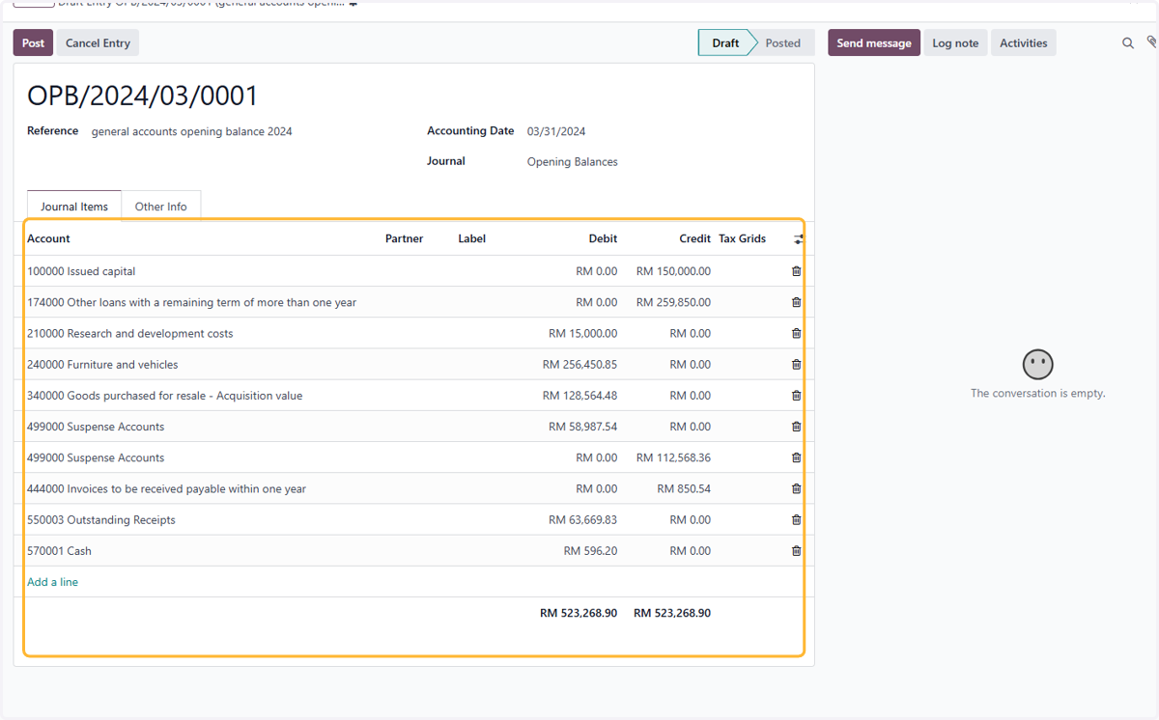Select the Posted status stage
Viewport: 1159px width, 720px height.
click(x=783, y=42)
